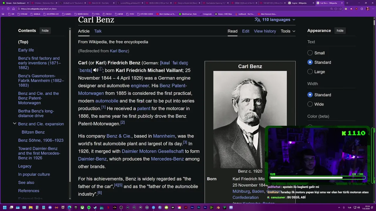Play the German pronunciation audio speaker icon
The height and width of the screenshot is (211, 376).
click(x=95, y=70)
